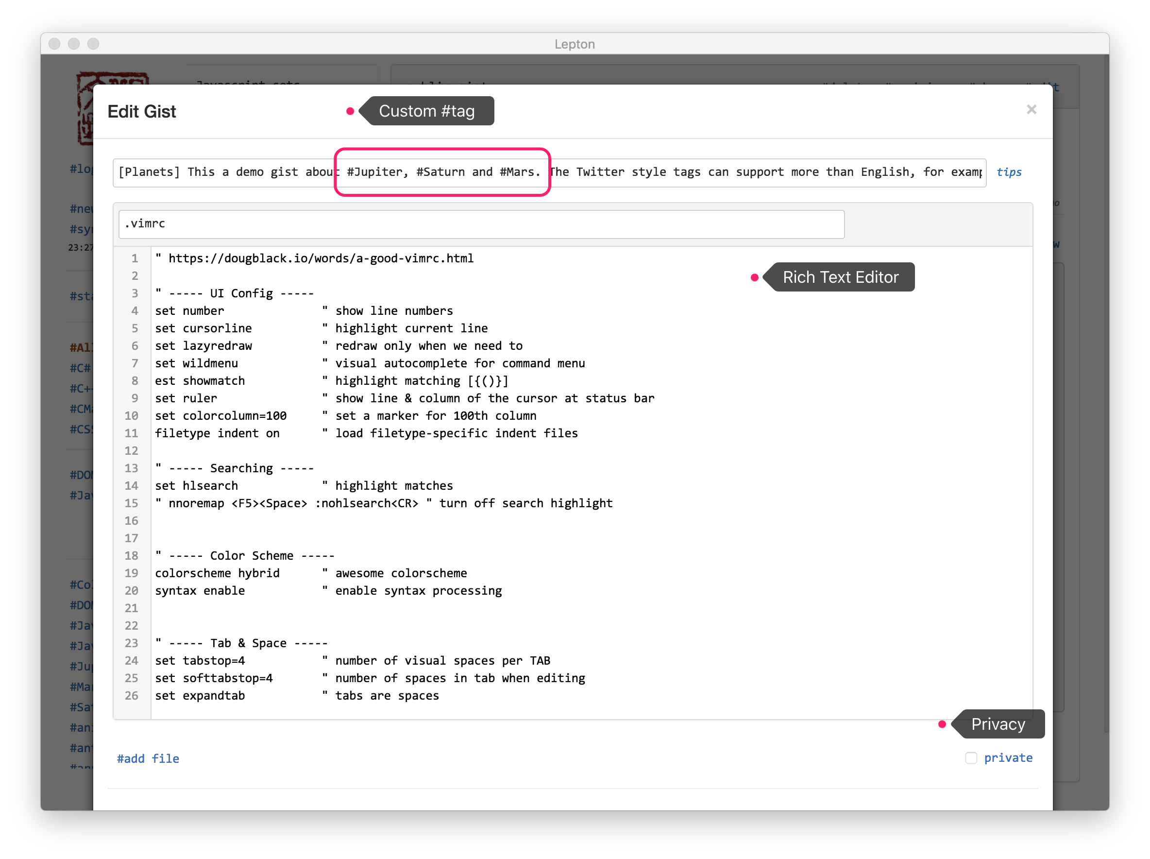Select the #C# tag in sidebar
The image size is (1150, 859).
81,368
